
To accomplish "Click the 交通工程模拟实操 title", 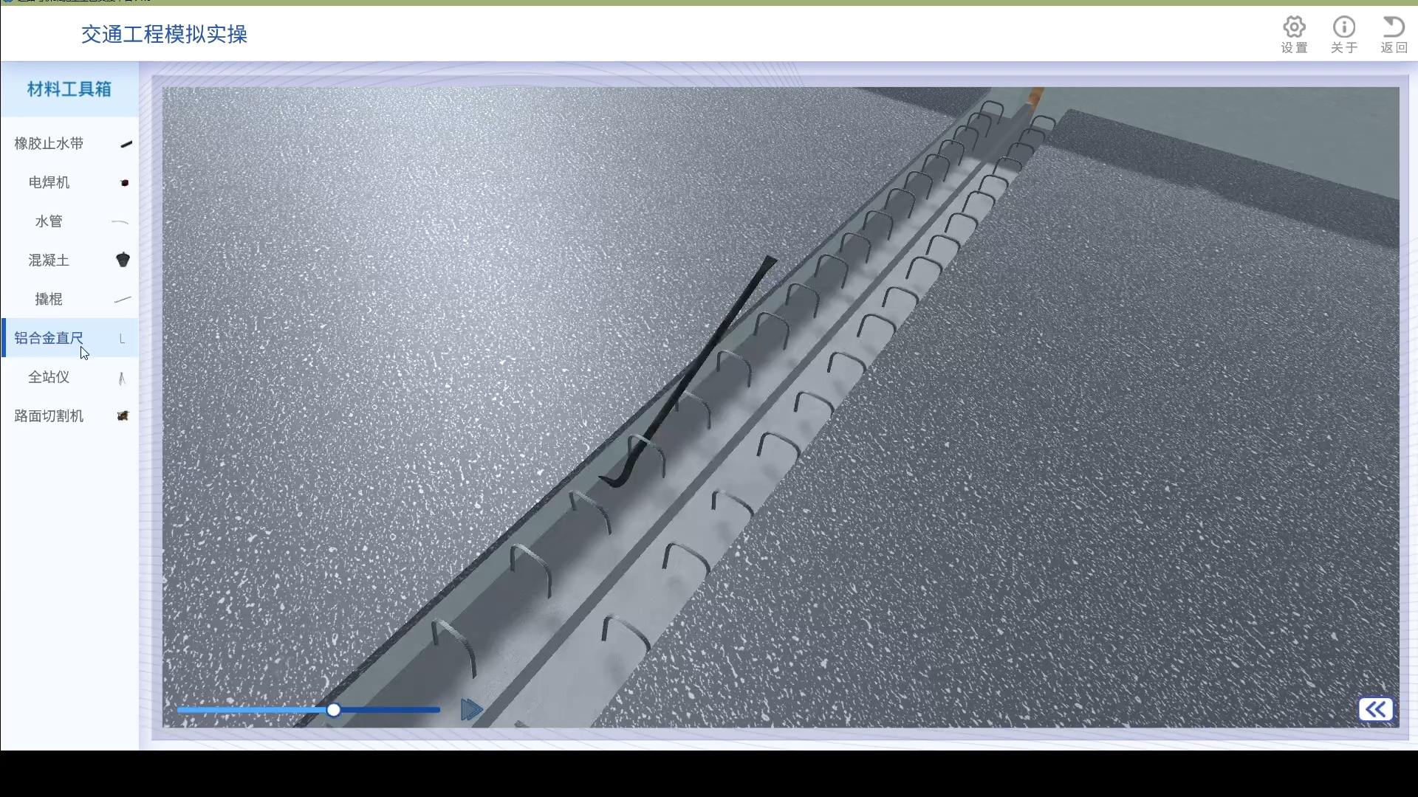I will tap(164, 35).
